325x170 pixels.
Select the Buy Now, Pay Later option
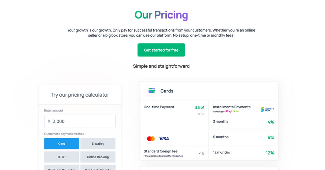[61, 169]
